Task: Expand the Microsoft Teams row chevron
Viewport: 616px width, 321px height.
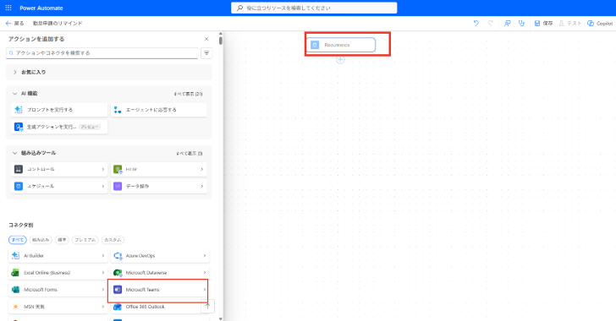Action: pyautogui.click(x=205, y=290)
